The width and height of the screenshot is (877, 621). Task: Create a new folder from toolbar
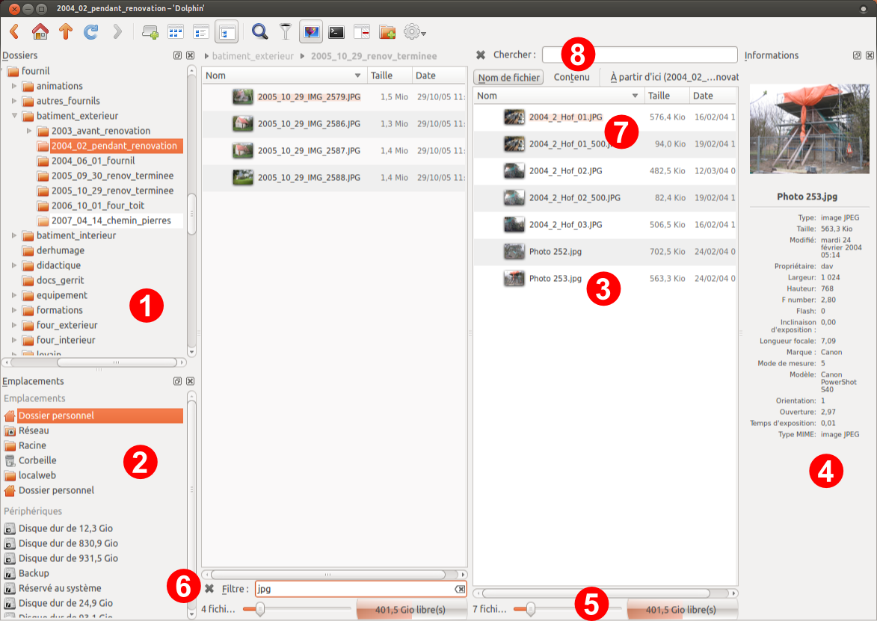[387, 32]
